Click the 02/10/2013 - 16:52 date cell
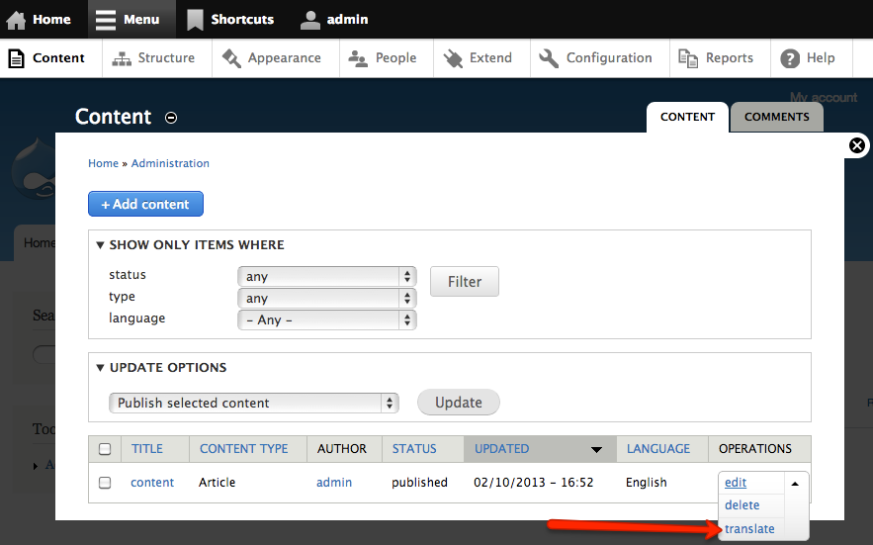Image resolution: width=873 pixels, height=545 pixels. pyautogui.click(x=533, y=483)
